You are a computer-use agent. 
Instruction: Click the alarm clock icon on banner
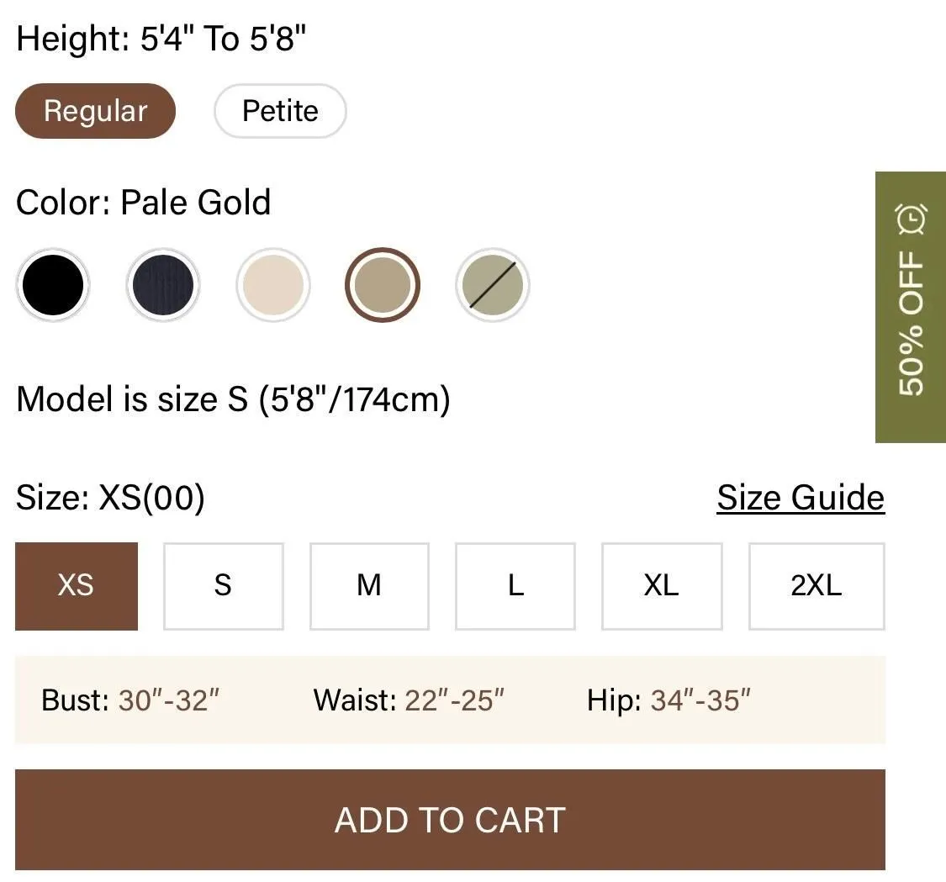(911, 219)
